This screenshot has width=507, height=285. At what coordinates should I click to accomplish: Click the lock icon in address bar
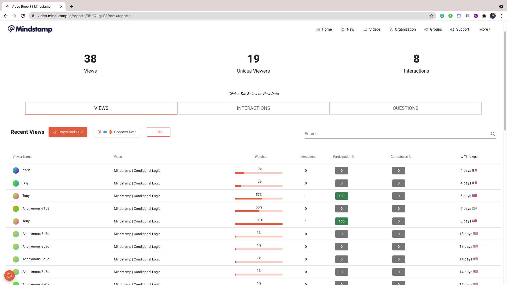[33, 16]
